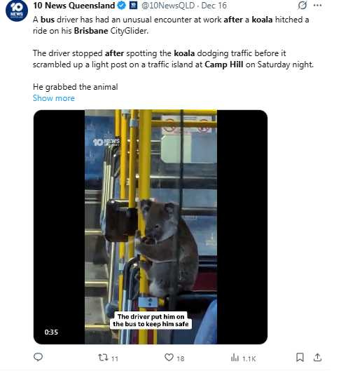Viewport: 348px width, 371px height.
Task: Play the koala bus video
Action: coord(151,227)
